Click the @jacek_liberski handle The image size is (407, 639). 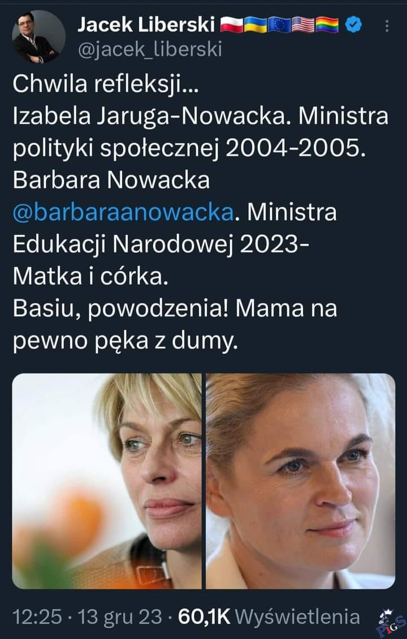(149, 49)
